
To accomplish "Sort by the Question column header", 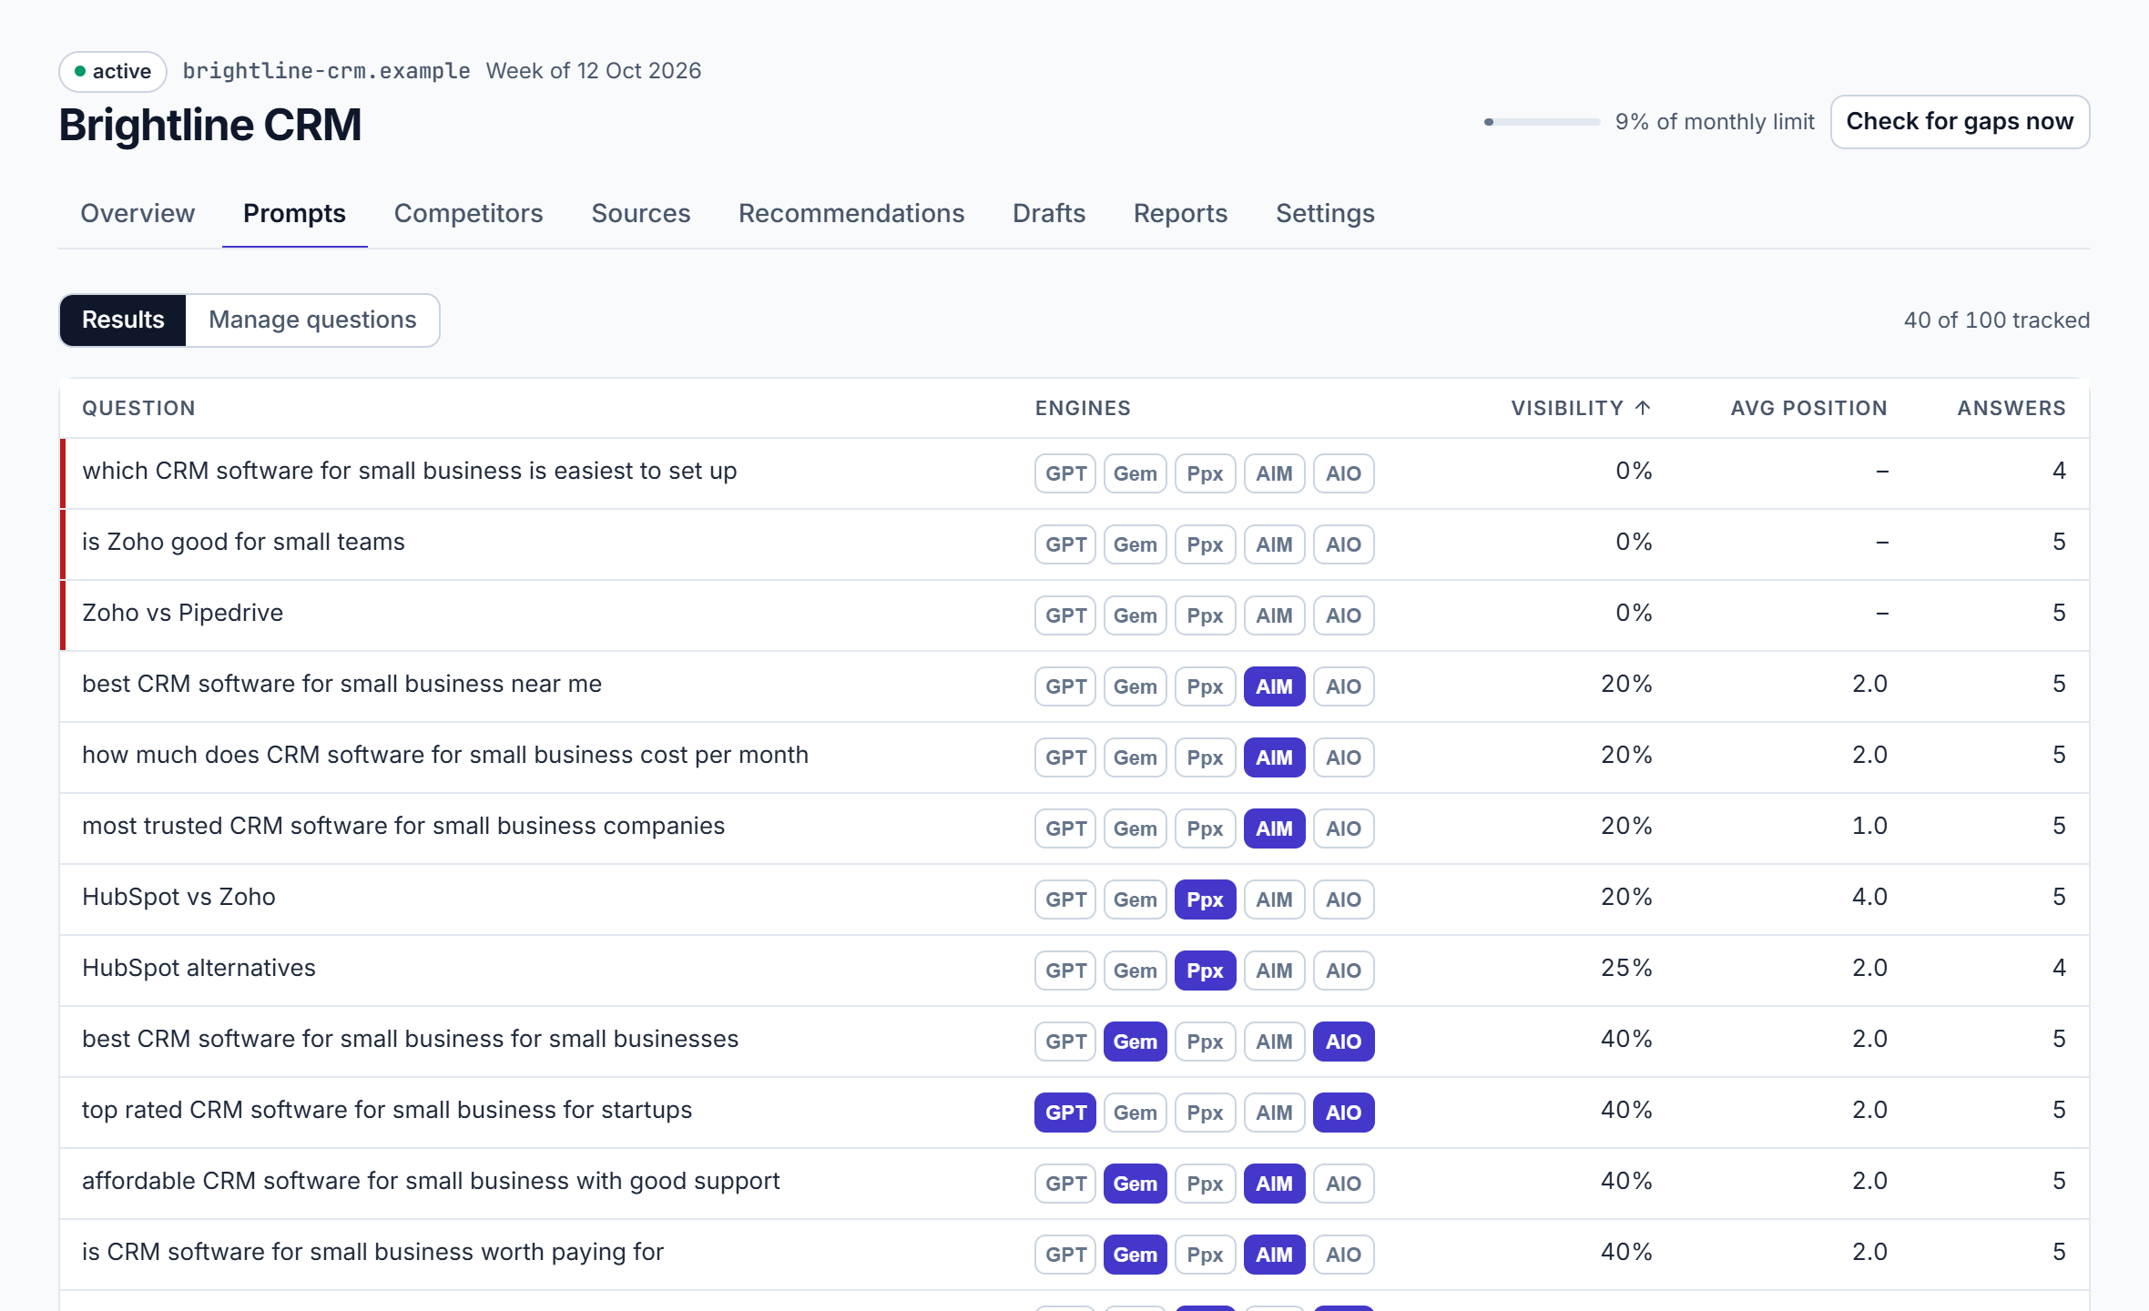I will click(x=138, y=408).
